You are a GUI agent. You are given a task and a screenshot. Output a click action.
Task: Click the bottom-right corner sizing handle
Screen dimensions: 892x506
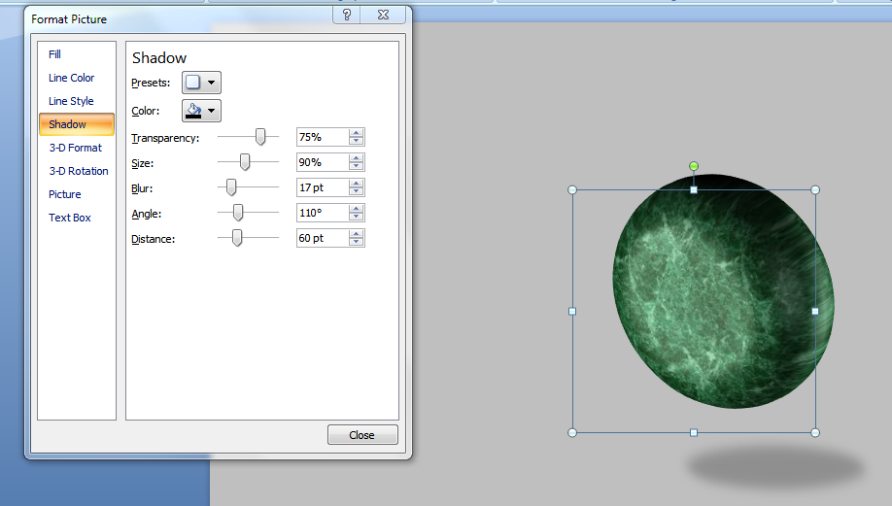pos(815,432)
